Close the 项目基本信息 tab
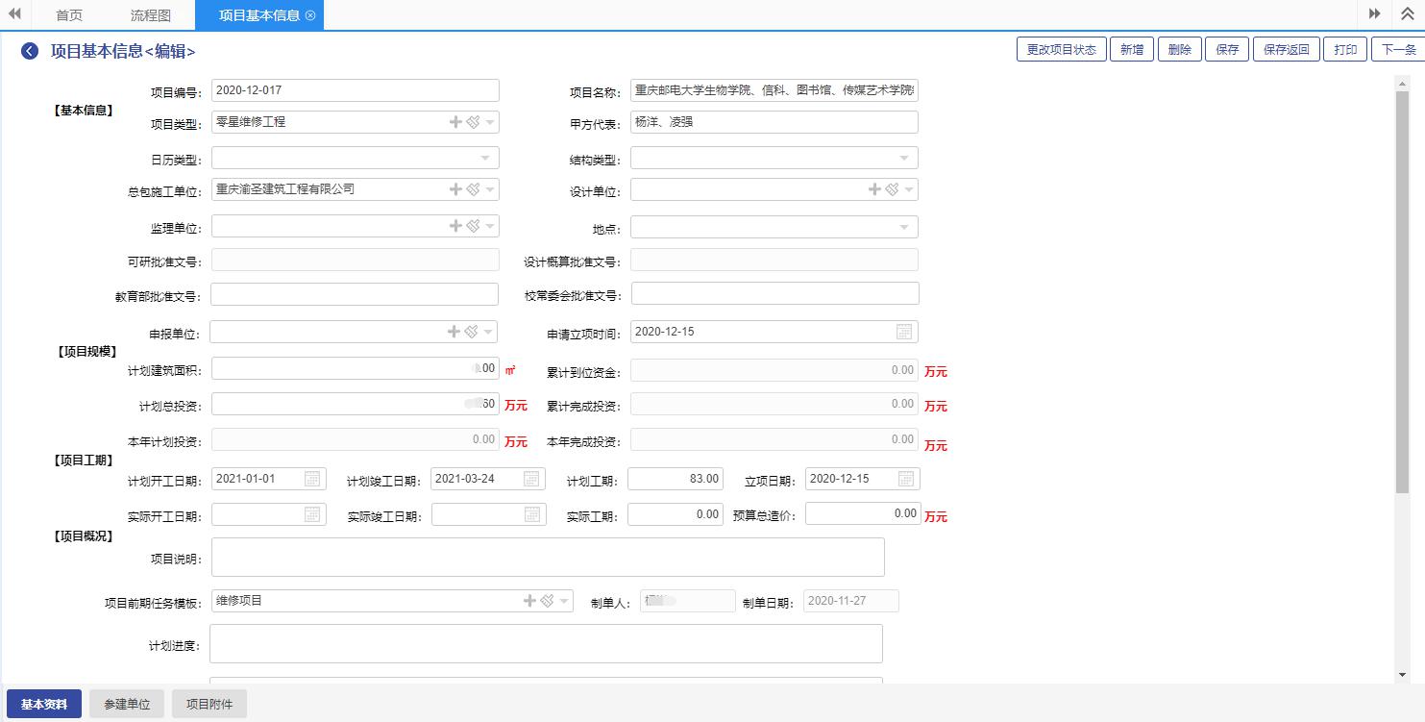This screenshot has height=722, width=1425. [310, 15]
